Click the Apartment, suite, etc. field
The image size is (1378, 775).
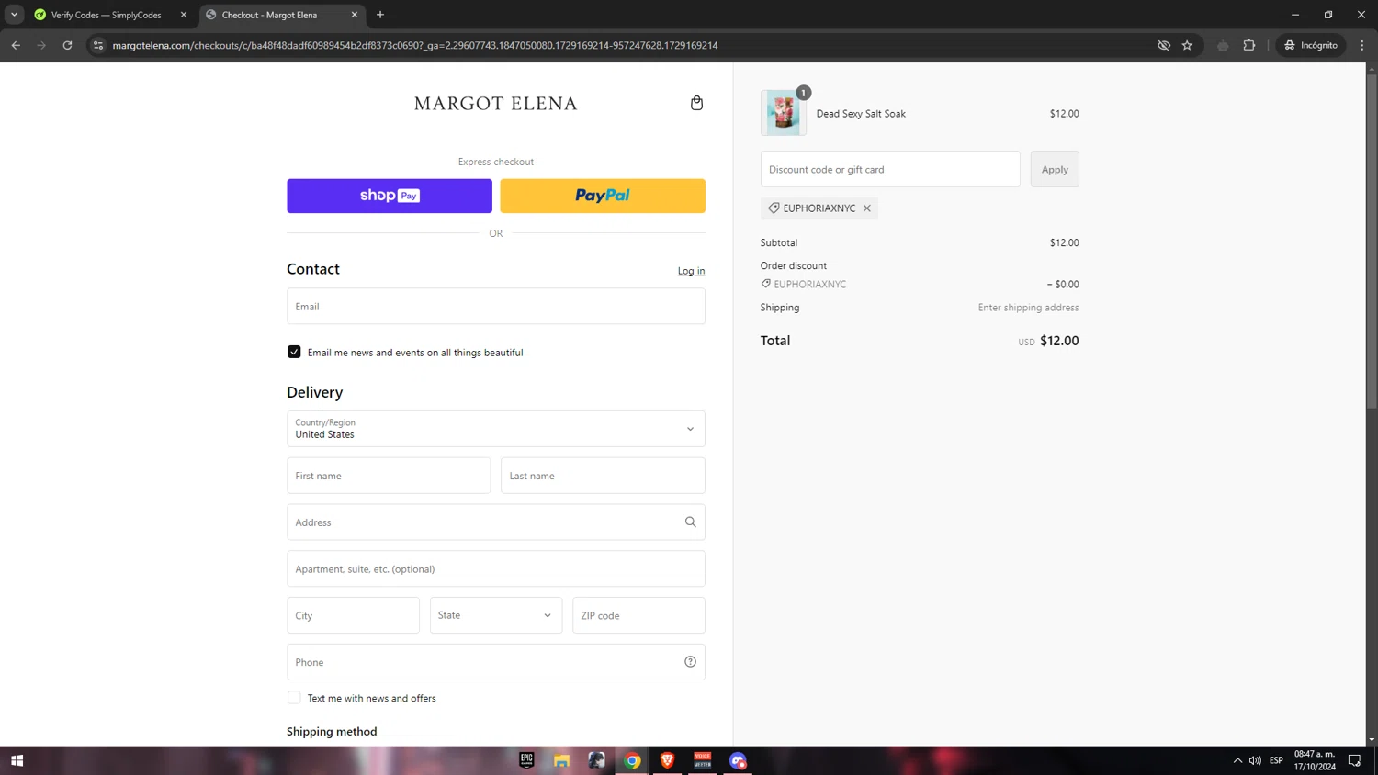496,569
